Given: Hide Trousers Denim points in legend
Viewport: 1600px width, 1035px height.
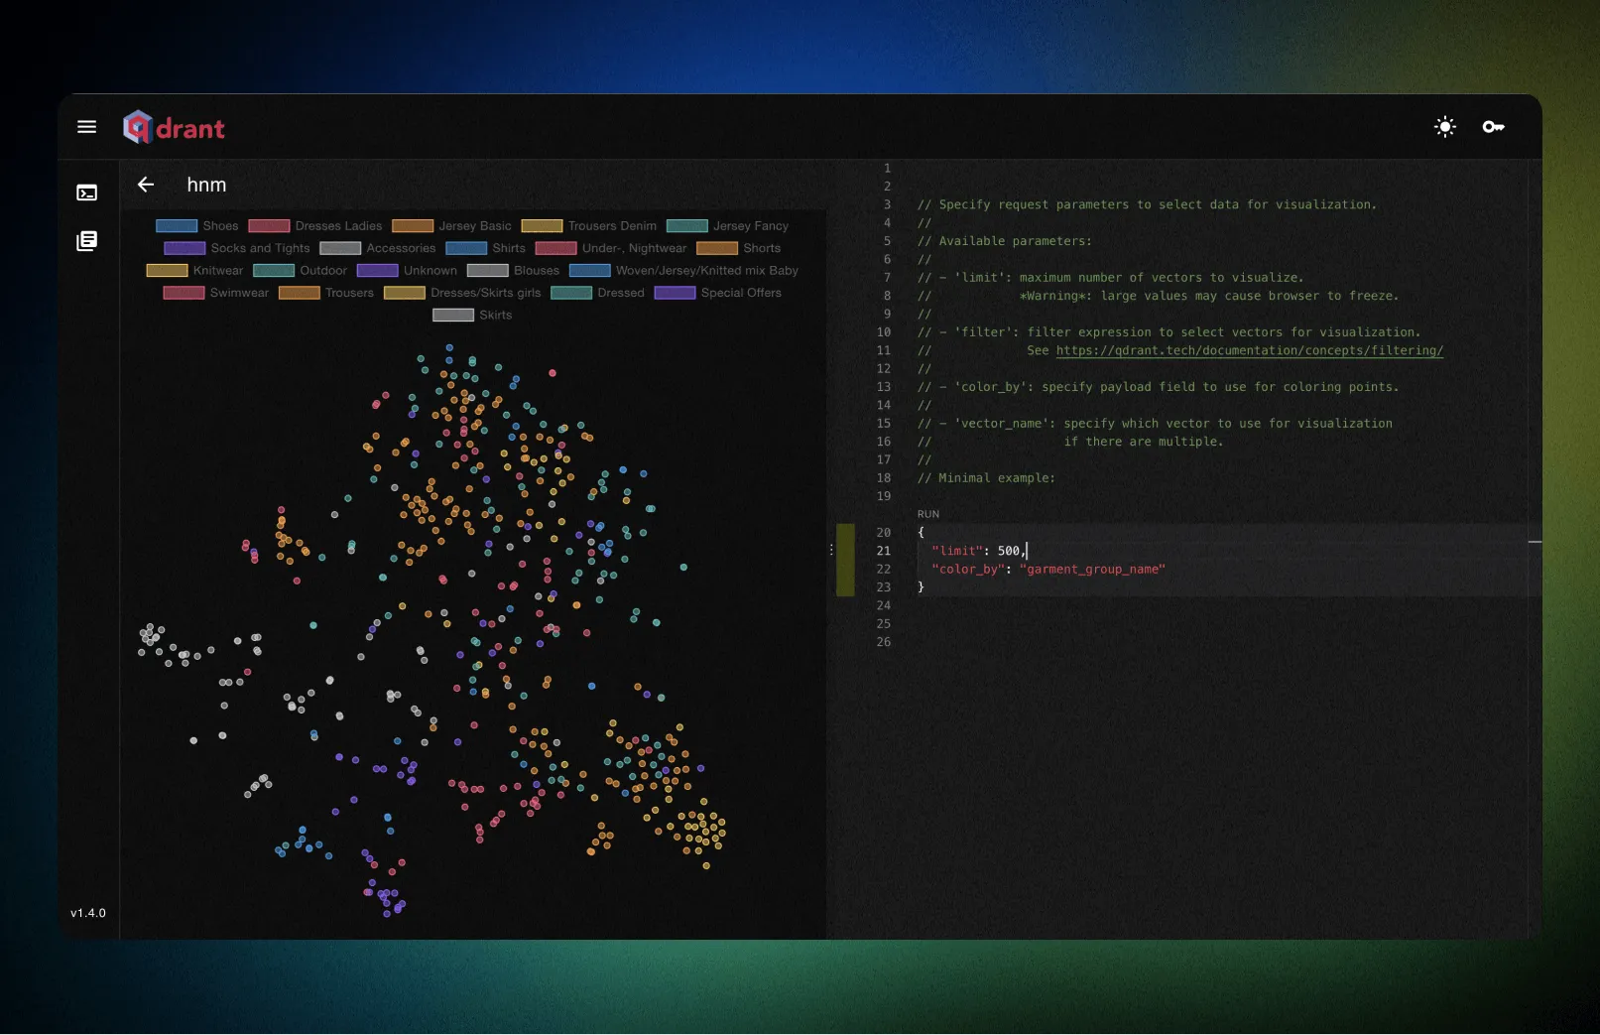Looking at the screenshot, I should pos(589,226).
